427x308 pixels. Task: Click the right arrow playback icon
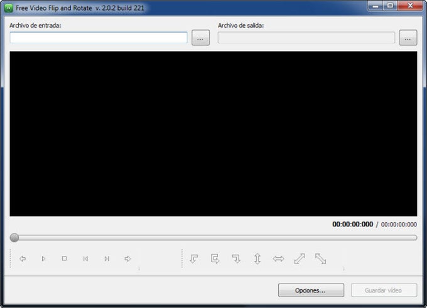click(x=127, y=258)
